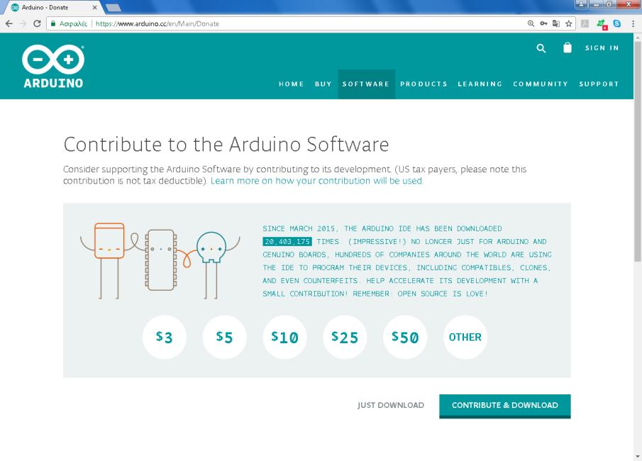The height and width of the screenshot is (461, 642).
Task: Select the $25 contribution amount
Action: (x=345, y=337)
